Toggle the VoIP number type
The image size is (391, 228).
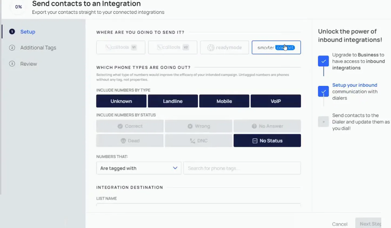(276, 101)
